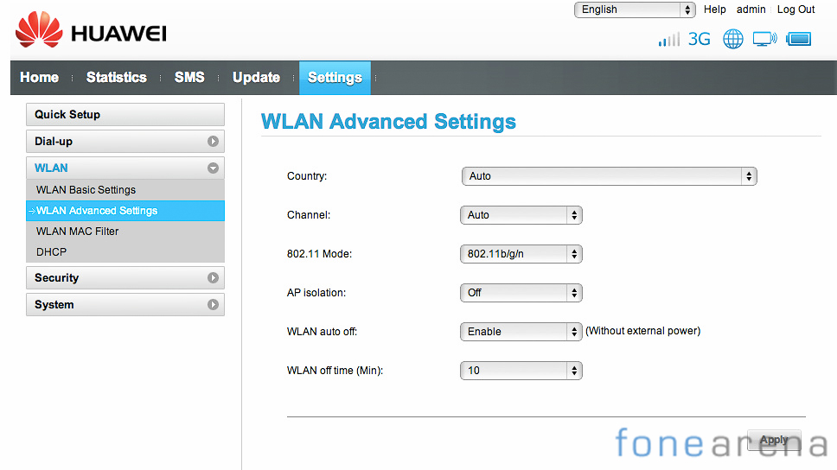
Task: Click the Help link
Action: point(715,10)
